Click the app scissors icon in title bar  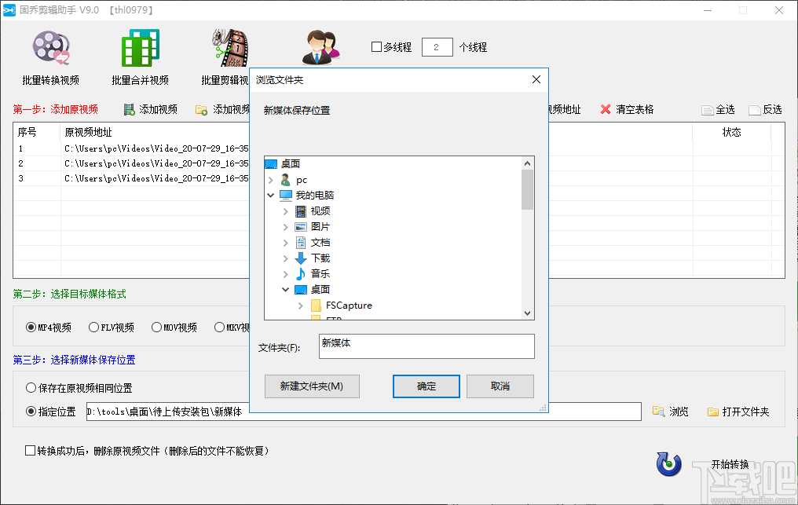coord(9,10)
